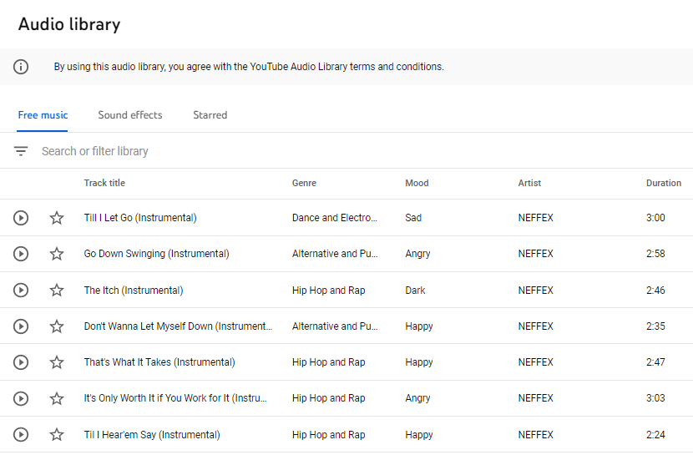Play Don't Wanna Let Myself Down track
Image resolution: width=693 pixels, height=455 pixels.
pyautogui.click(x=21, y=326)
